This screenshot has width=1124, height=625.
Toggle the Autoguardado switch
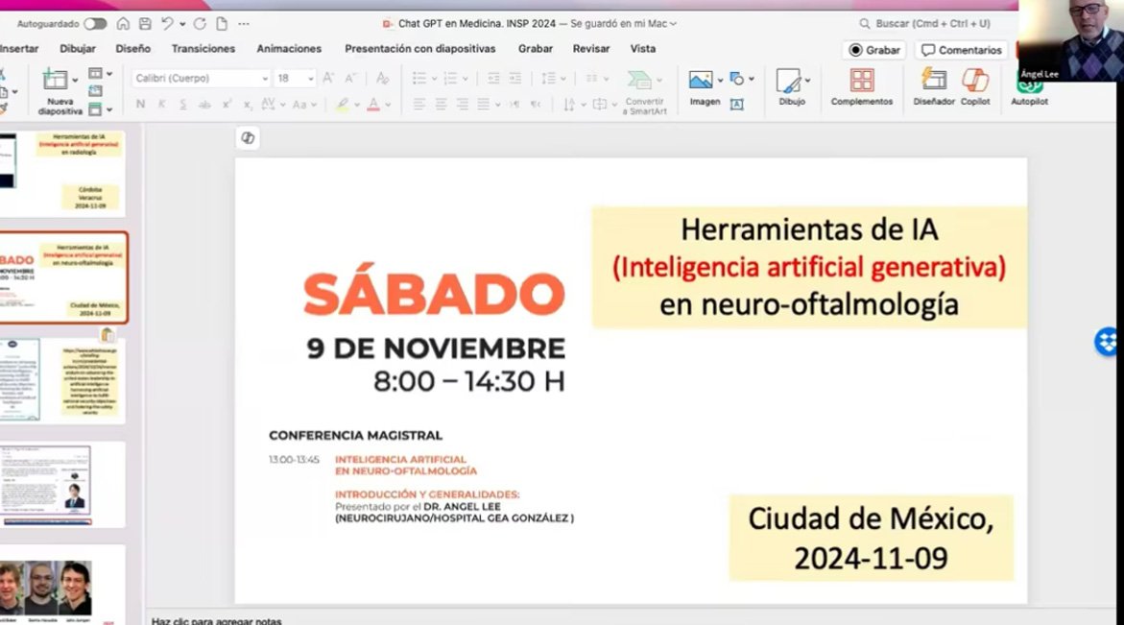click(95, 23)
